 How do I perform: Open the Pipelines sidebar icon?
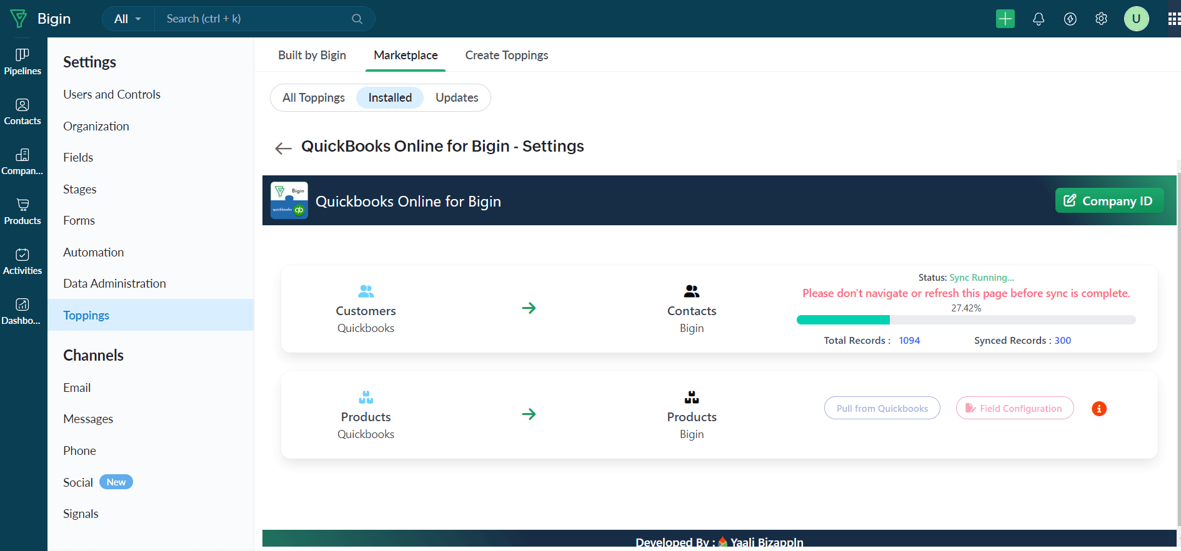[22, 62]
